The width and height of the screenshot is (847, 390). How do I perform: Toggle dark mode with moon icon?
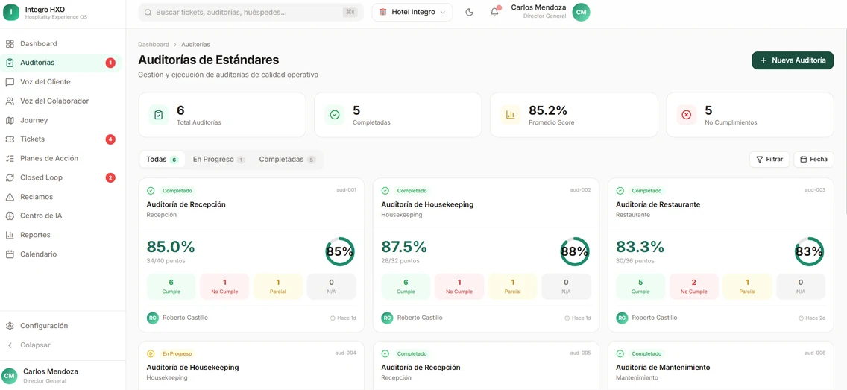(x=470, y=13)
